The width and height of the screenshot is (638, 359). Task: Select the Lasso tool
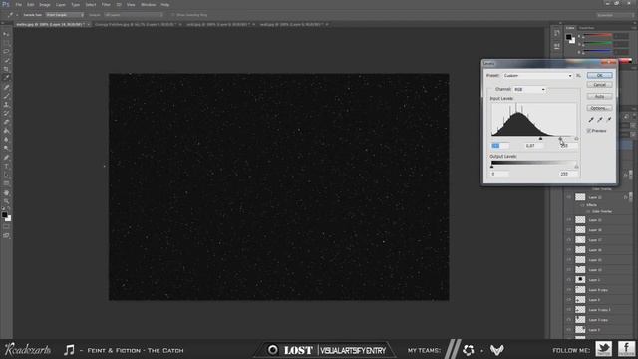(6, 52)
